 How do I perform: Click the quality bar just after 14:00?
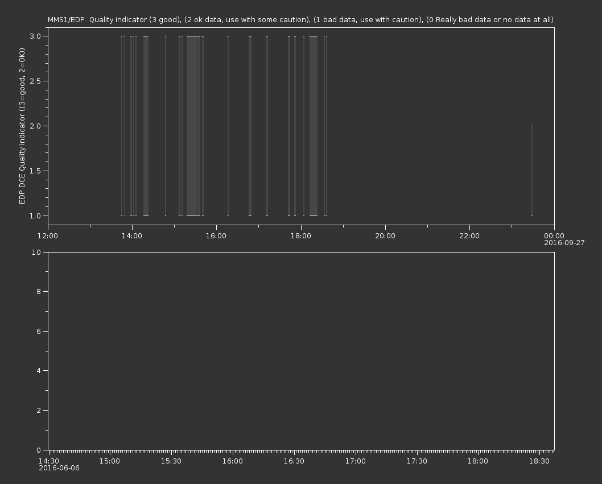point(146,126)
